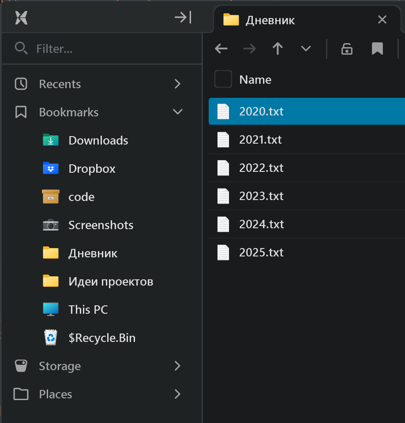Tick the select-all checkbox beside Name

223,79
